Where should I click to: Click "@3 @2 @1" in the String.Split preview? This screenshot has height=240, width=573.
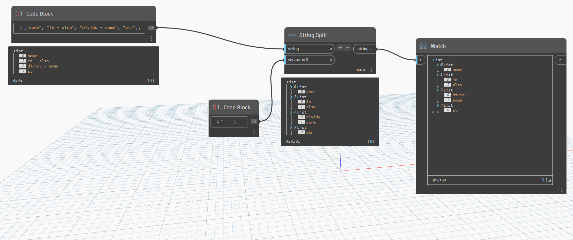pos(293,142)
